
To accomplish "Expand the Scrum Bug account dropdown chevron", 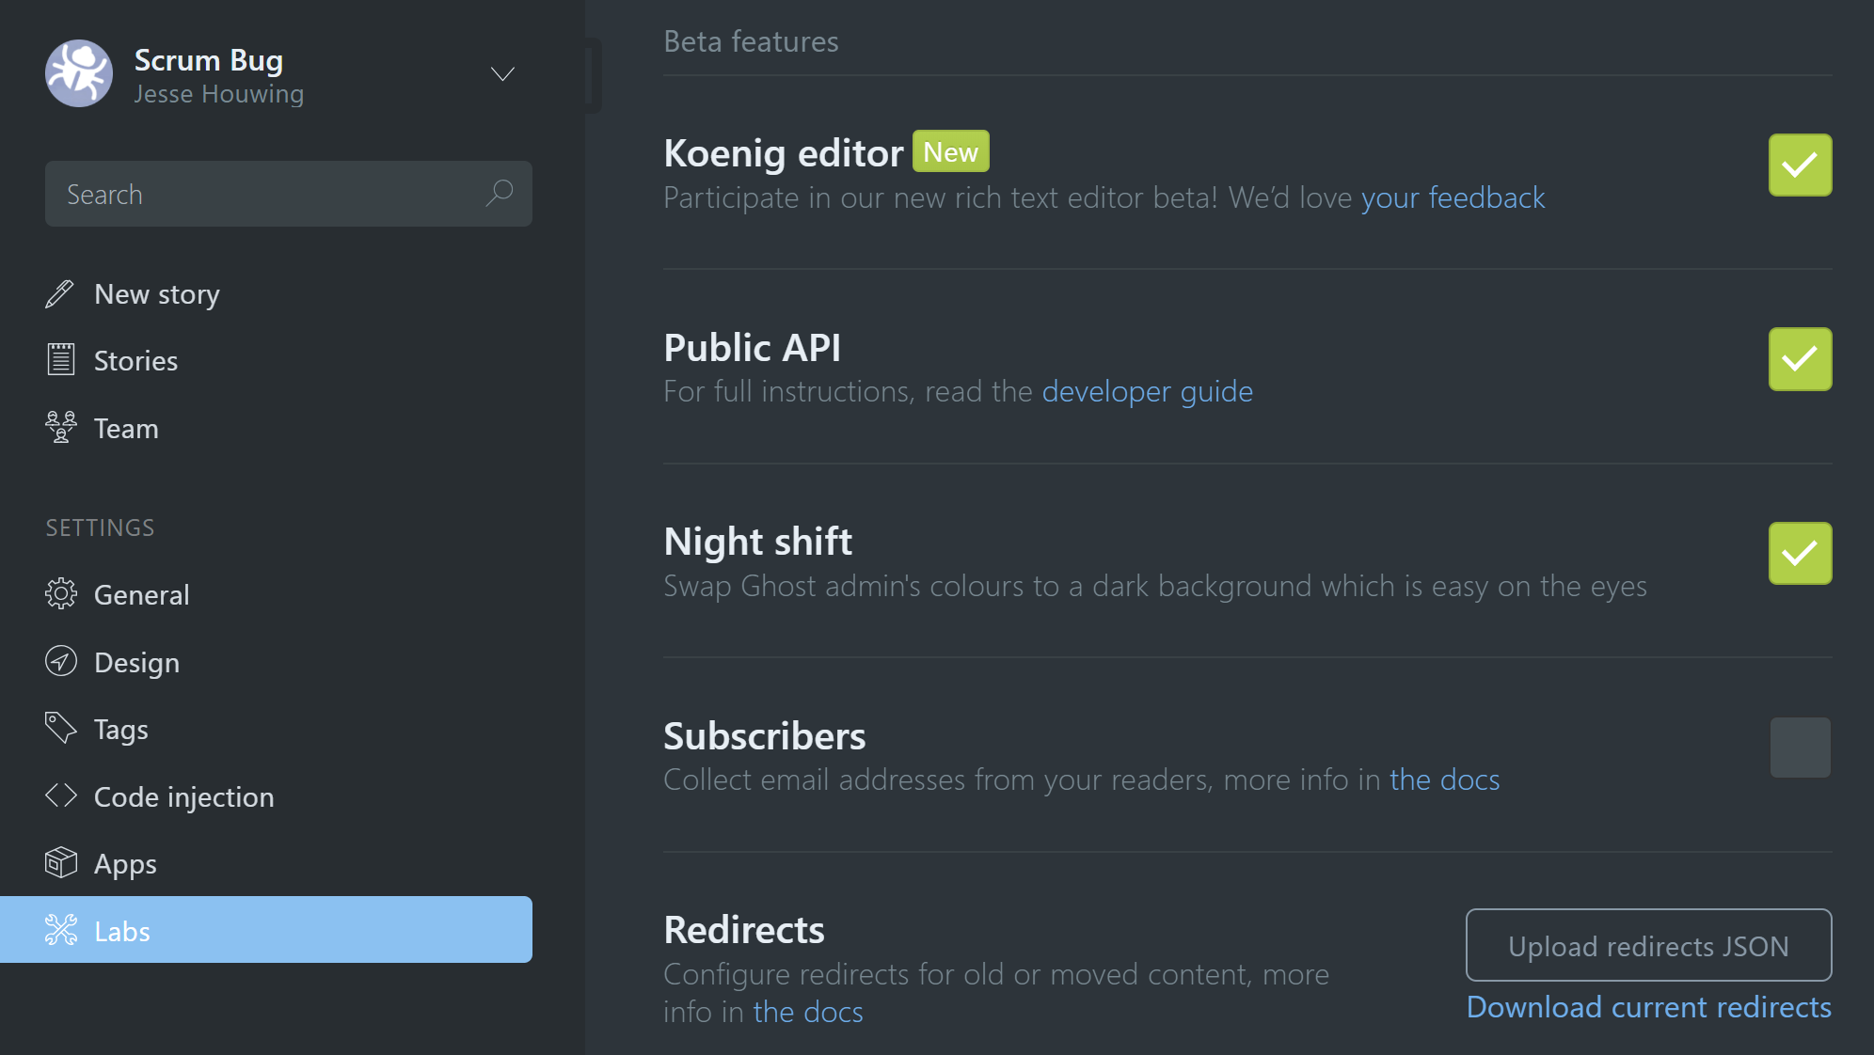I will click(x=503, y=74).
